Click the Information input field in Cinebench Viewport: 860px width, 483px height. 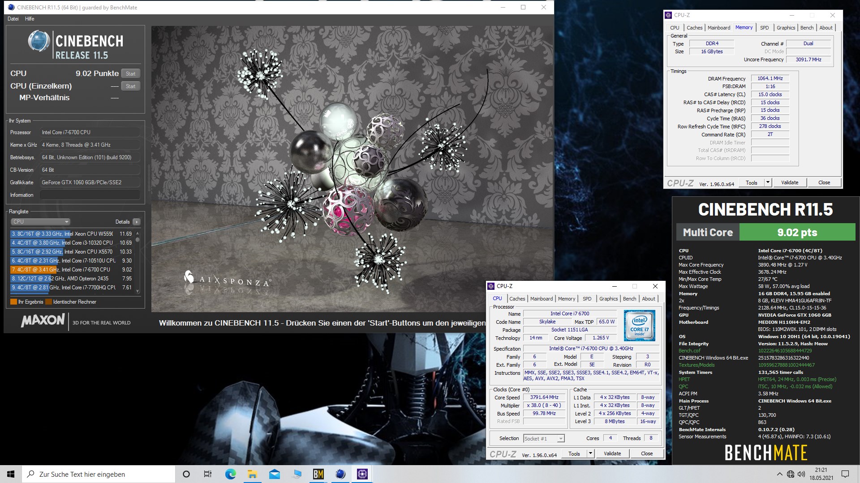[x=90, y=195]
